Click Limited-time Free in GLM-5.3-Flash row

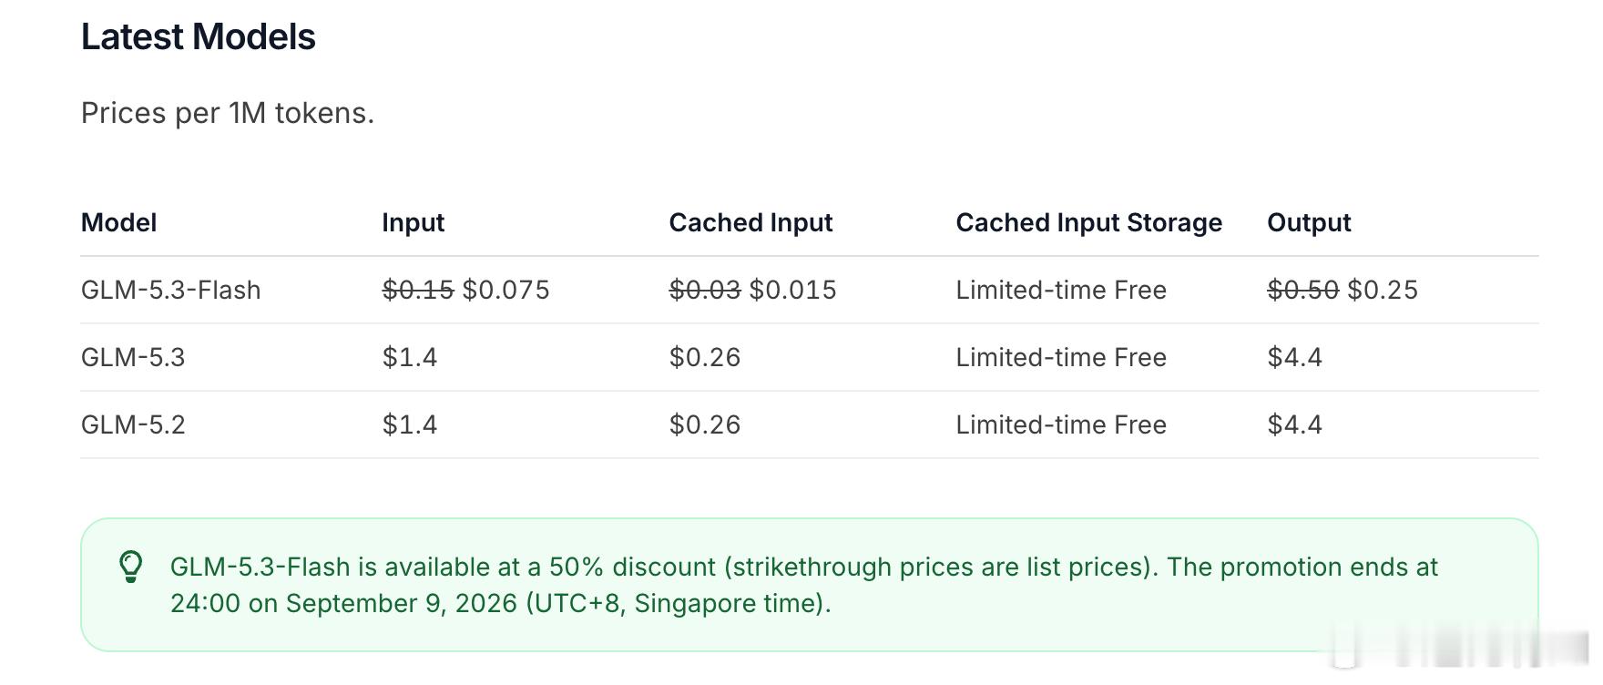(1062, 290)
